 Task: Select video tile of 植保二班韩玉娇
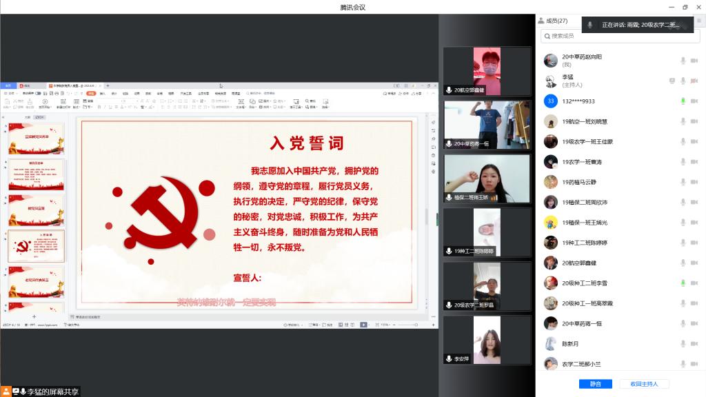pos(487,179)
